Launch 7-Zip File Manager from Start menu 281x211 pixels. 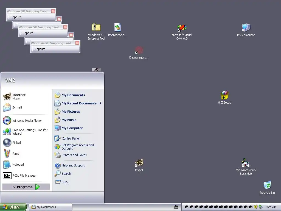[x=26, y=176]
